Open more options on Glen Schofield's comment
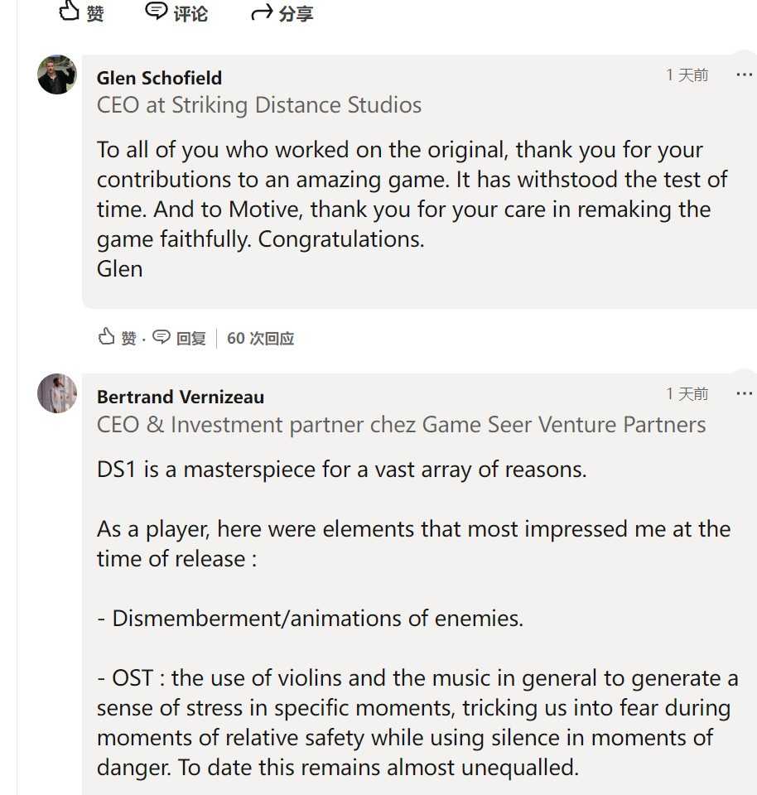The height and width of the screenshot is (795, 757). coord(744,75)
